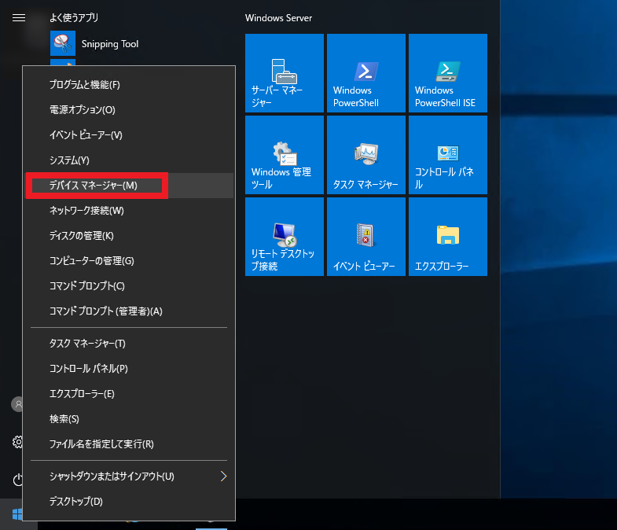Open イベント ビューアー(V) from the context menu

point(129,135)
